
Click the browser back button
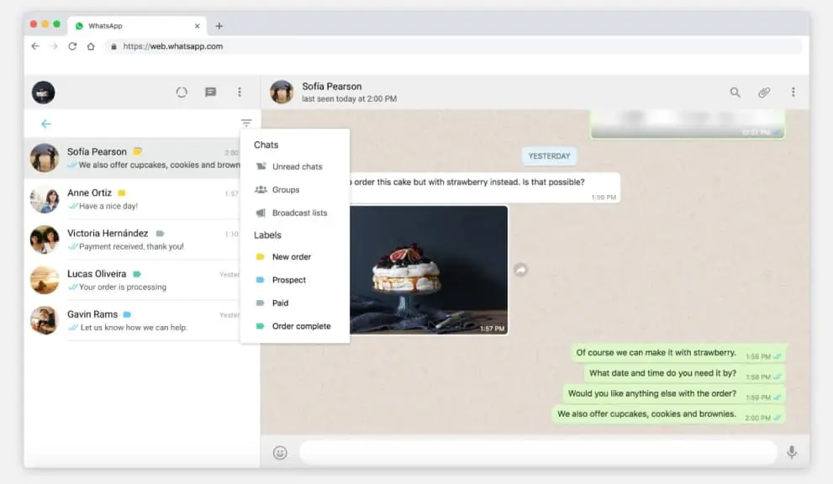point(35,46)
